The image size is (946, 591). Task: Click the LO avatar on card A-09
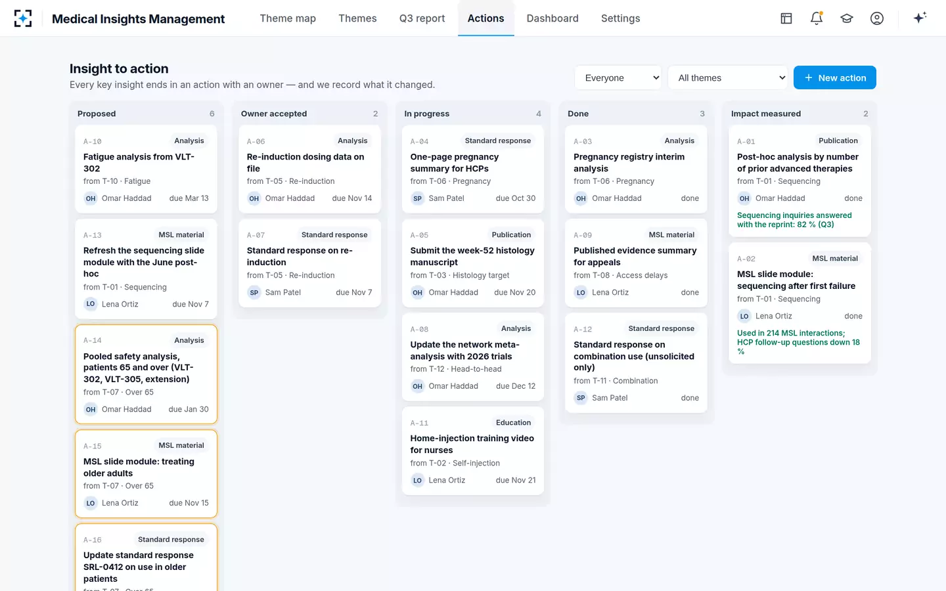[x=581, y=292]
